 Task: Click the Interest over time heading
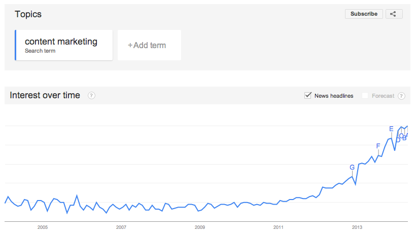[x=45, y=95]
